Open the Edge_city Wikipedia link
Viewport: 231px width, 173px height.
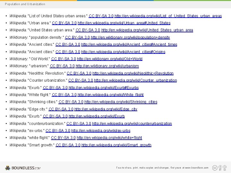(x=106, y=109)
